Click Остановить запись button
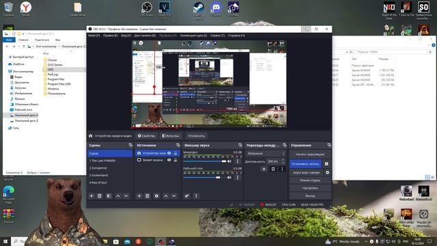Viewport: 437px width, 246px height. coord(305,164)
